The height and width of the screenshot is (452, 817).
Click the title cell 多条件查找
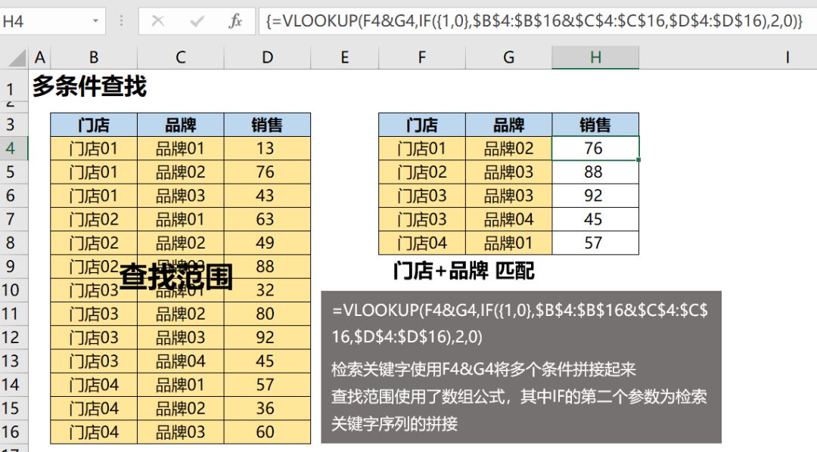point(89,86)
